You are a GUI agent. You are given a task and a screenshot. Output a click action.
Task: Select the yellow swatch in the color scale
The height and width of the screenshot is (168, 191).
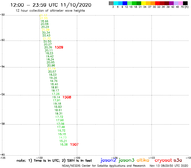tap(144, 3)
